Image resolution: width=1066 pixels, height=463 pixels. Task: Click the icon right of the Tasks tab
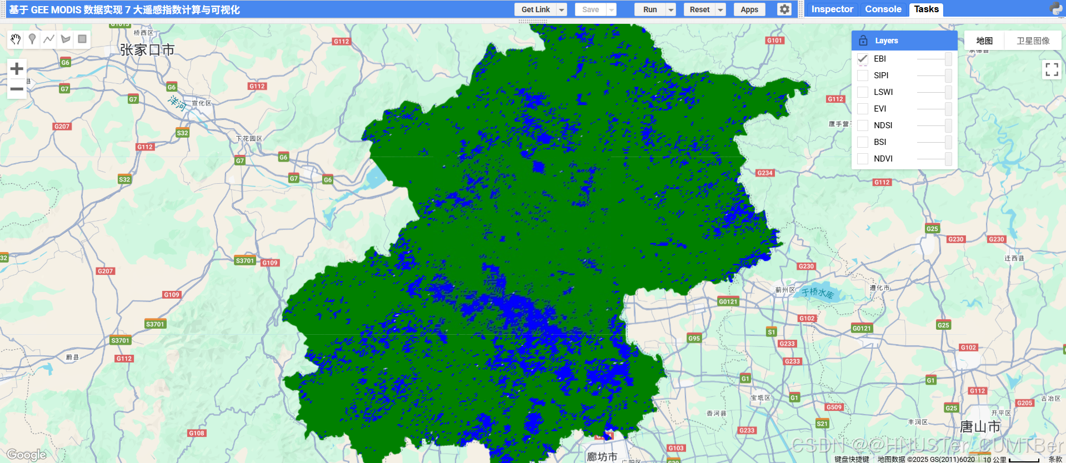point(1055,9)
